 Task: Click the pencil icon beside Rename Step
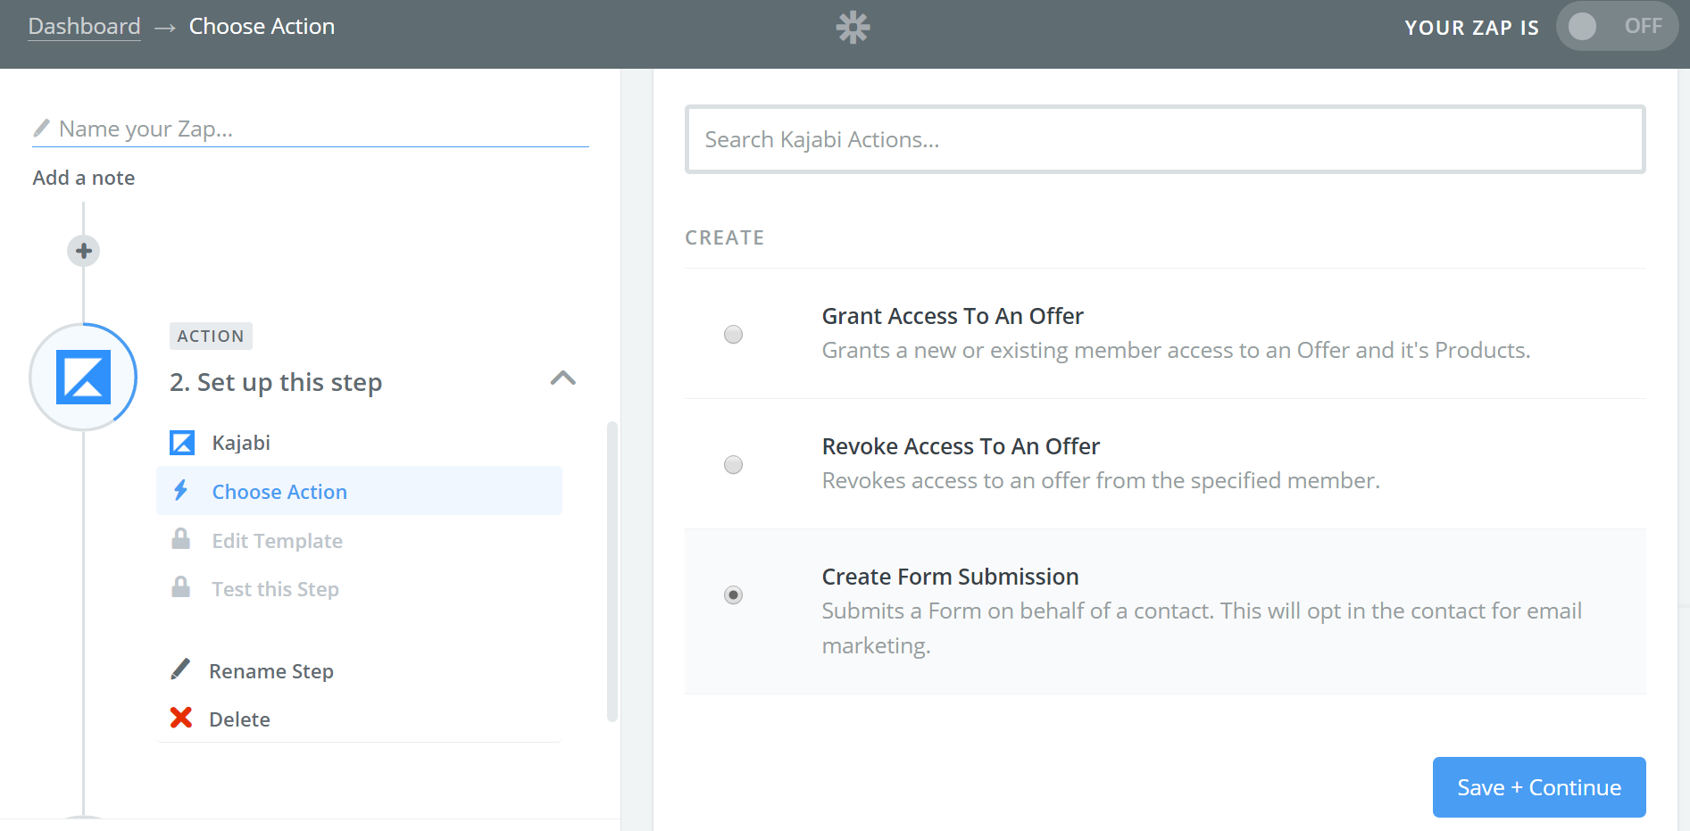180,669
